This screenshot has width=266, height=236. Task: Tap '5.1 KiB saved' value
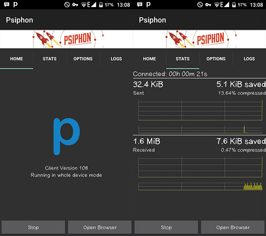tap(241, 85)
